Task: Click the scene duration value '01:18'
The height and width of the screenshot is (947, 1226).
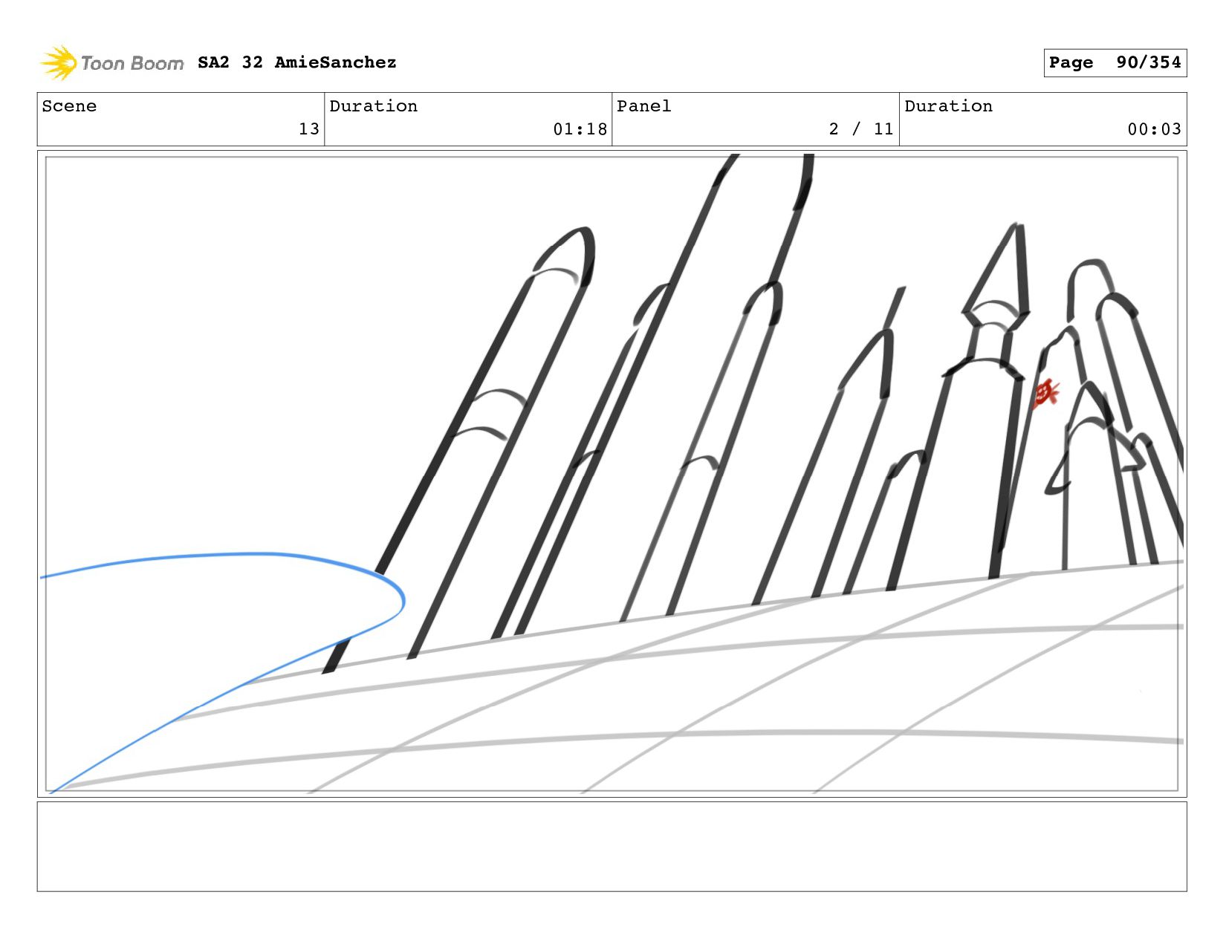Action: point(580,129)
